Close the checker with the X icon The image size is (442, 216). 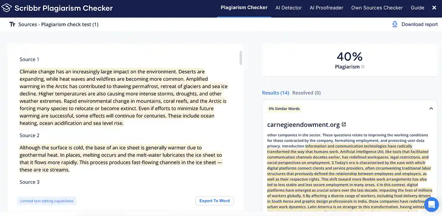[x=434, y=8]
